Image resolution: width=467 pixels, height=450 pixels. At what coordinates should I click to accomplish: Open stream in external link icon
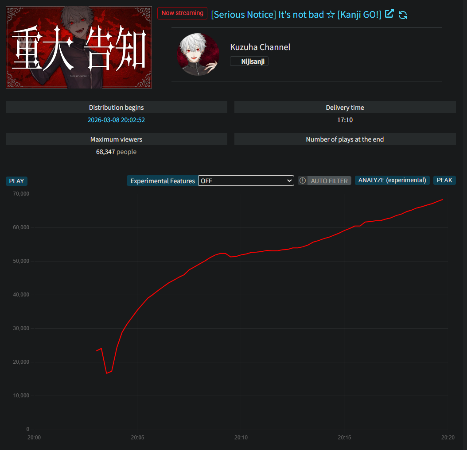389,14
